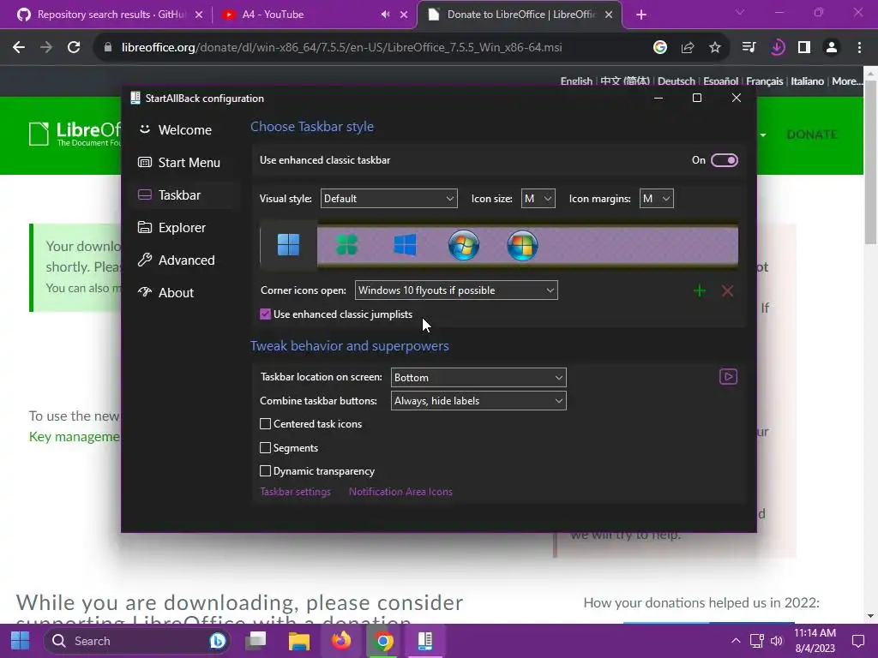The width and height of the screenshot is (878, 658).
Task: Click DONATE on LibreOffice page
Action: (812, 135)
